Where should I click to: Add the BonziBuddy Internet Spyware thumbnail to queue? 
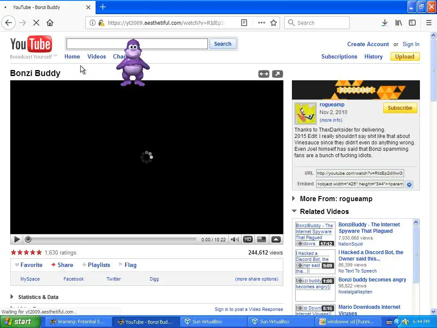click(x=300, y=243)
